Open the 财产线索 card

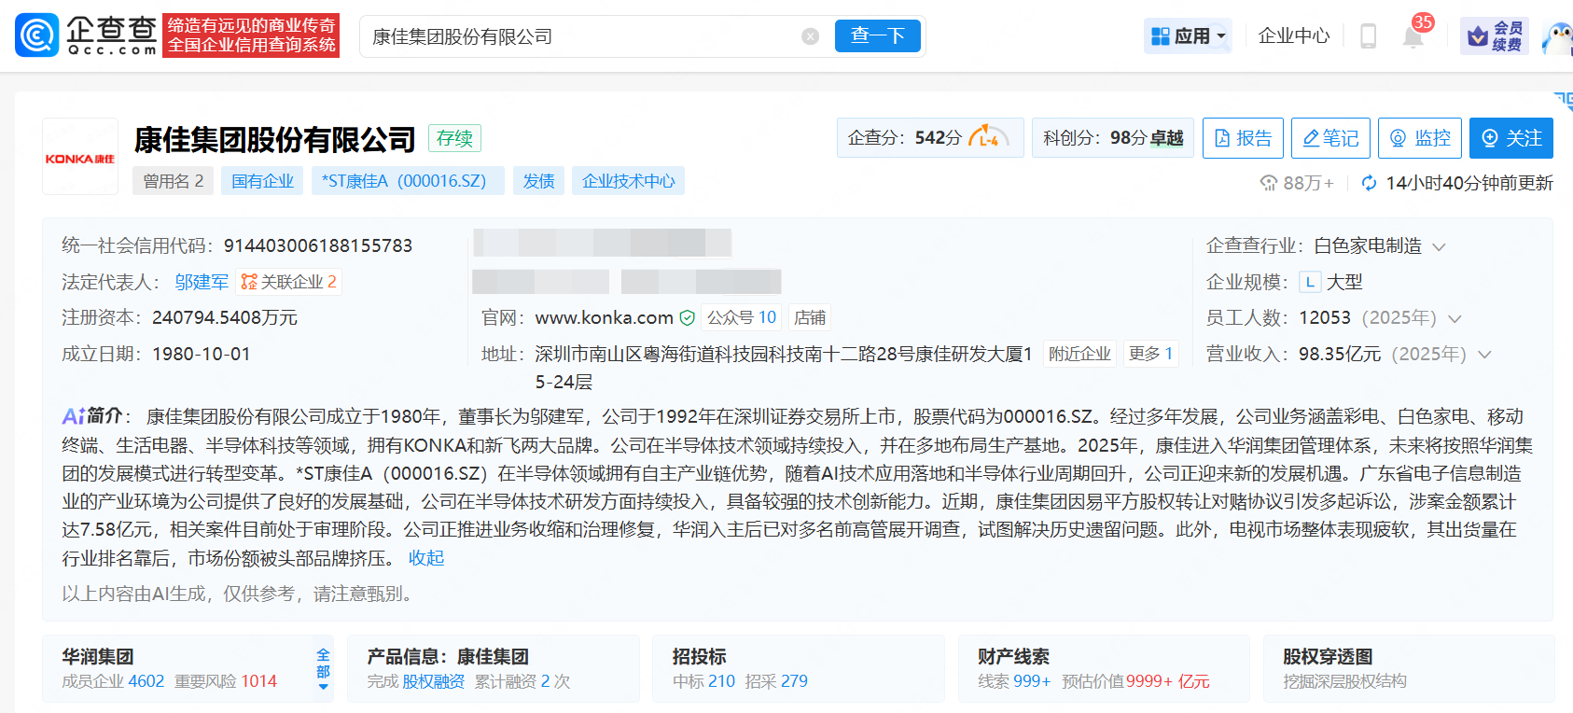tap(1104, 668)
